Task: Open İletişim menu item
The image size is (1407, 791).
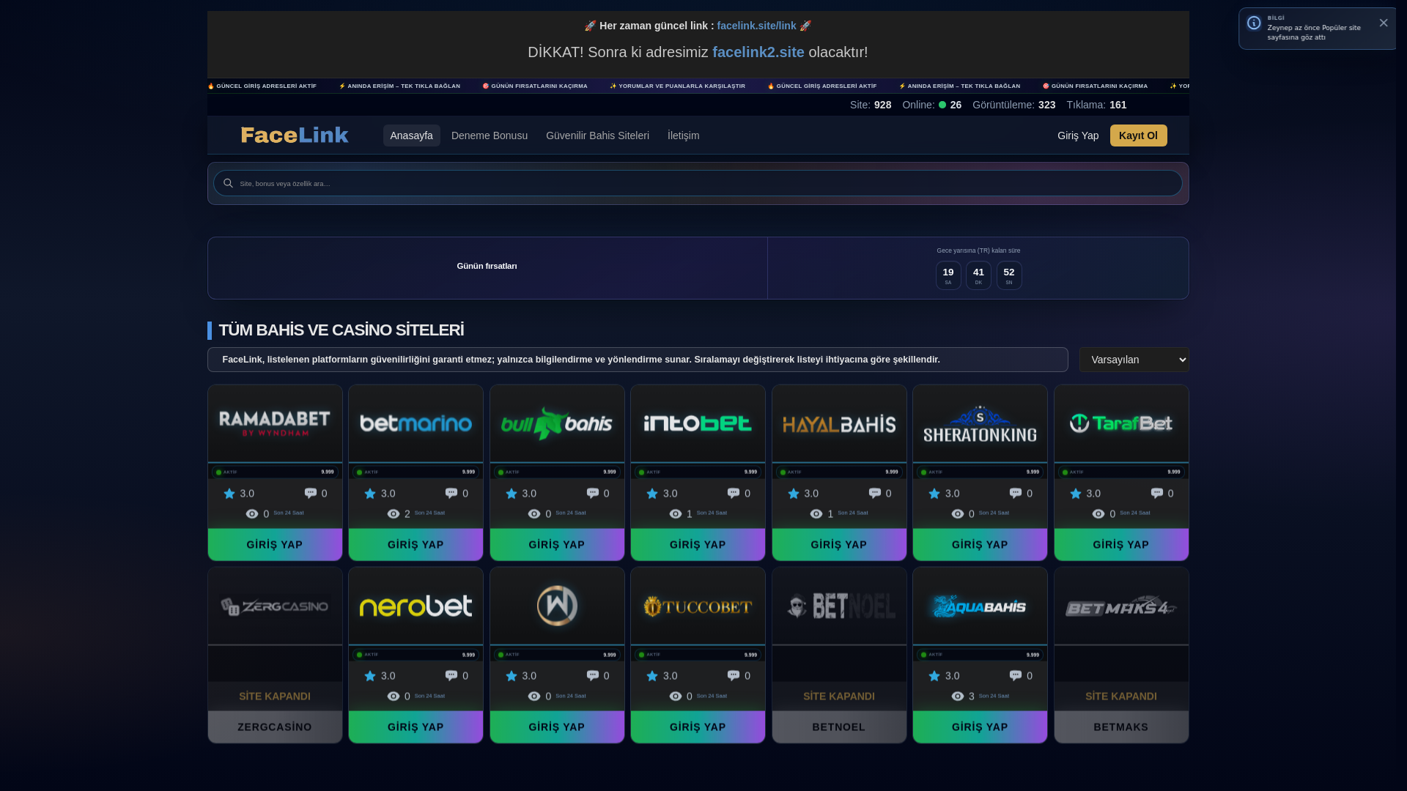Action: 683,135
